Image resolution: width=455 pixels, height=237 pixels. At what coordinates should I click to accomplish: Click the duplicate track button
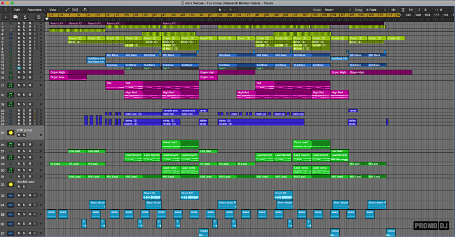click(x=15, y=17)
